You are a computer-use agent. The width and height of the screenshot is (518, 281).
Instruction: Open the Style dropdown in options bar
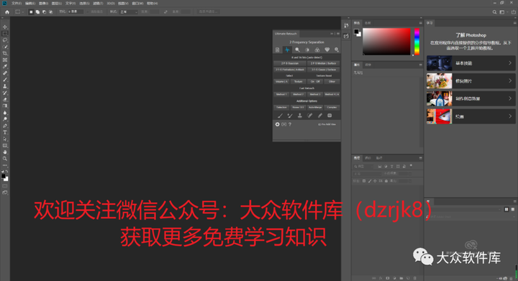click(x=129, y=12)
